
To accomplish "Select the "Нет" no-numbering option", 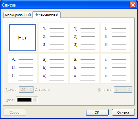I will (23, 38).
